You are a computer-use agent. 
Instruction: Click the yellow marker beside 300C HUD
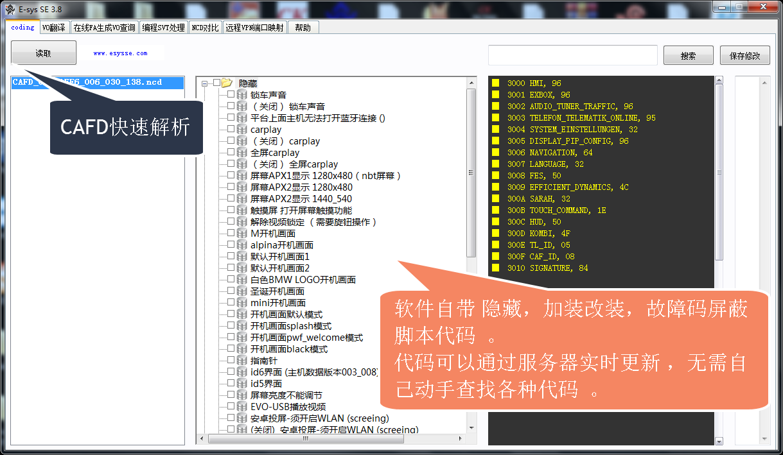496,222
